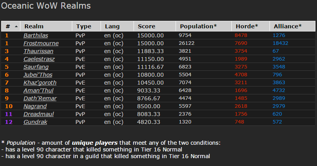The image size is (317, 166).
Task: Click Thaurissan score 11883.33
Action: 150,51
